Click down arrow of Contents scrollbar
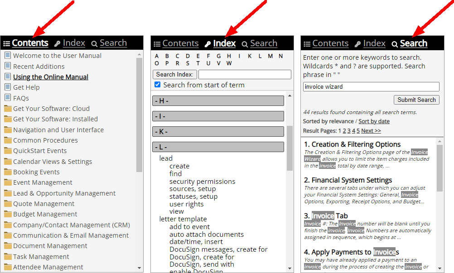454x273 pixels. (x=139, y=268)
